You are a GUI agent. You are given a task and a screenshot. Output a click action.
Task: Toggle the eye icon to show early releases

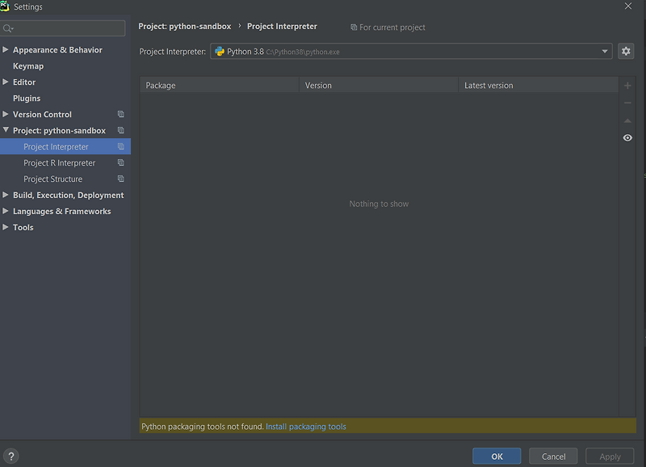tap(627, 137)
